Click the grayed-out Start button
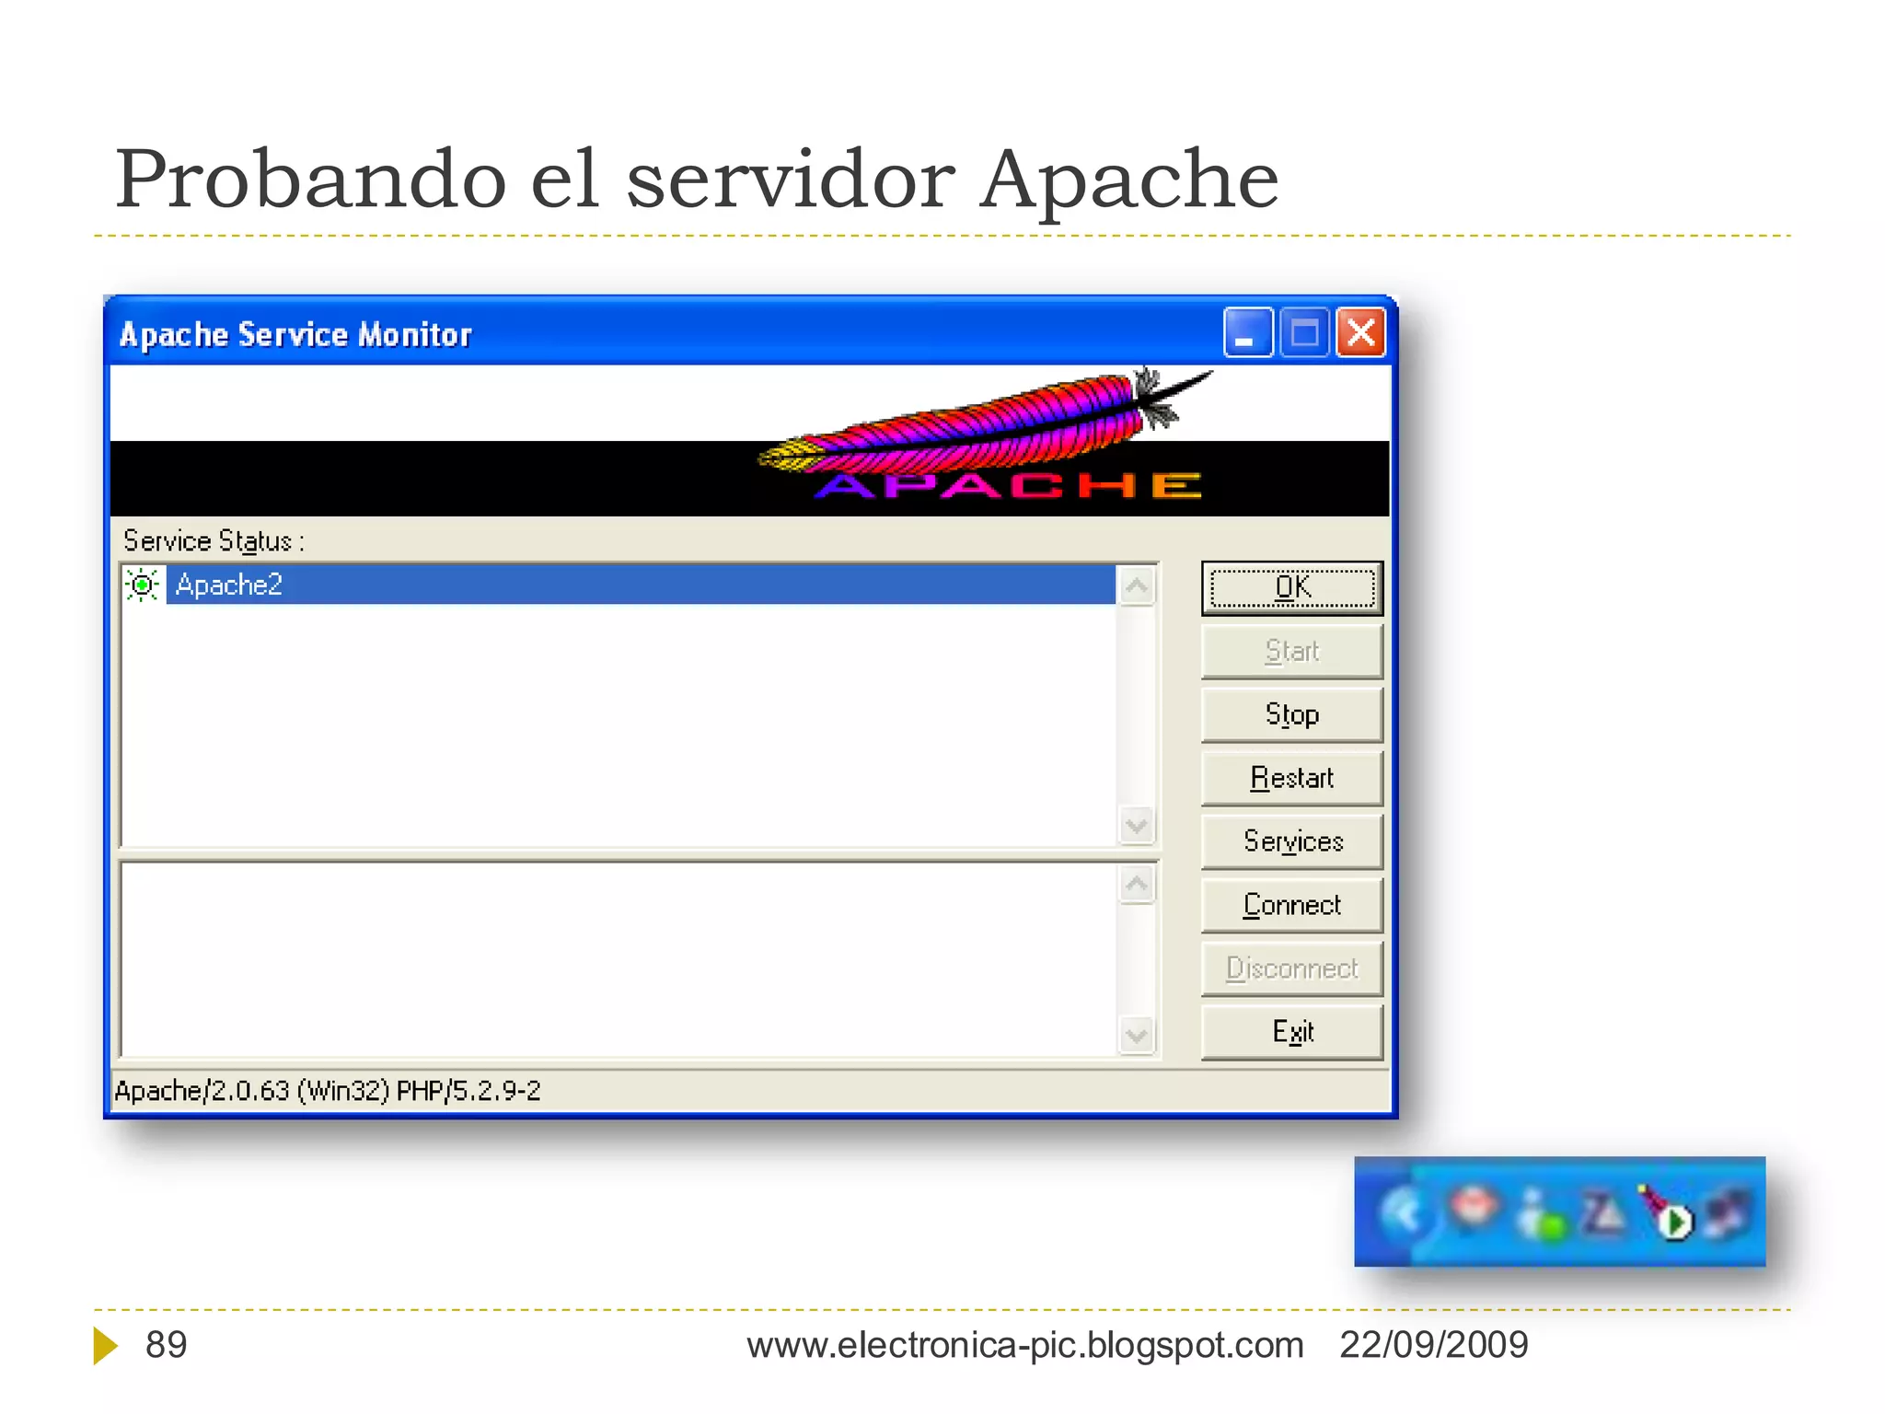 [x=1291, y=651]
